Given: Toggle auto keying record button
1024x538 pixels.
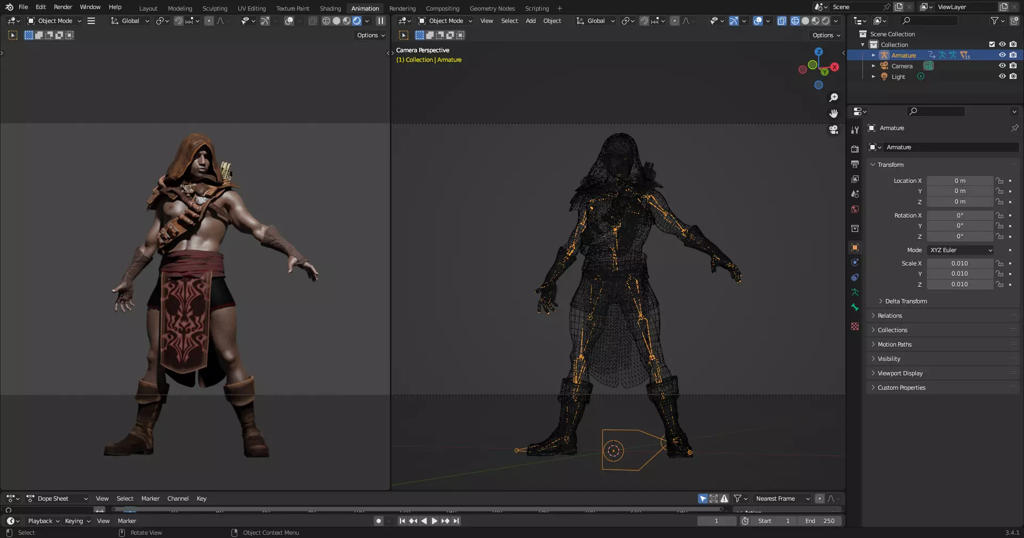Looking at the screenshot, I should point(379,521).
